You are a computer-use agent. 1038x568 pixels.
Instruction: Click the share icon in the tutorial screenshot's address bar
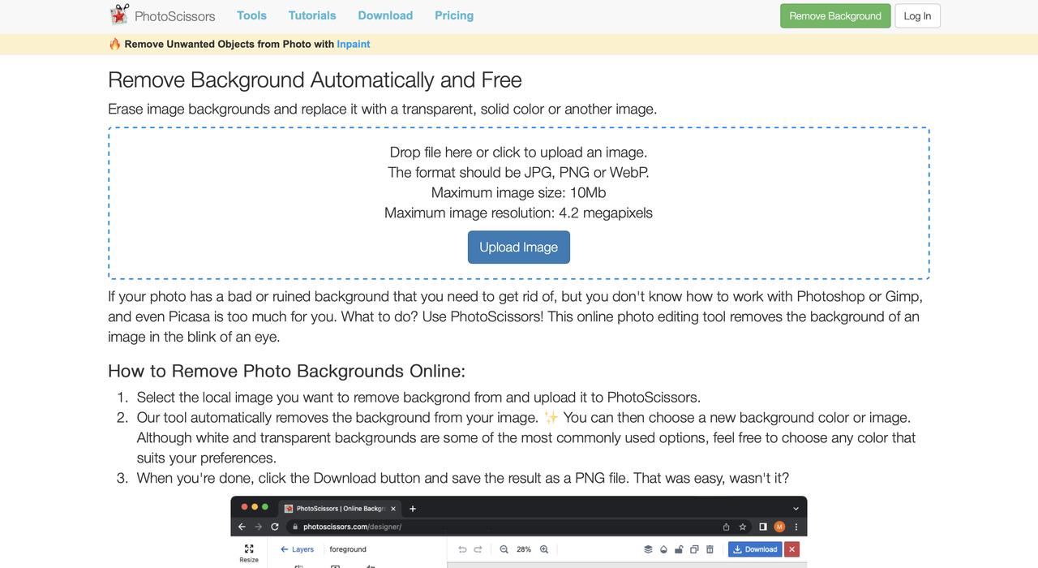pos(726,527)
